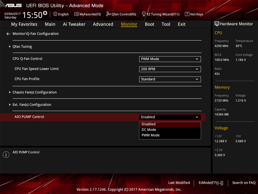Viewport: 258px width, 194px height.
Task: Click the +3.3V 3.360 V reading
Action: (220, 155)
